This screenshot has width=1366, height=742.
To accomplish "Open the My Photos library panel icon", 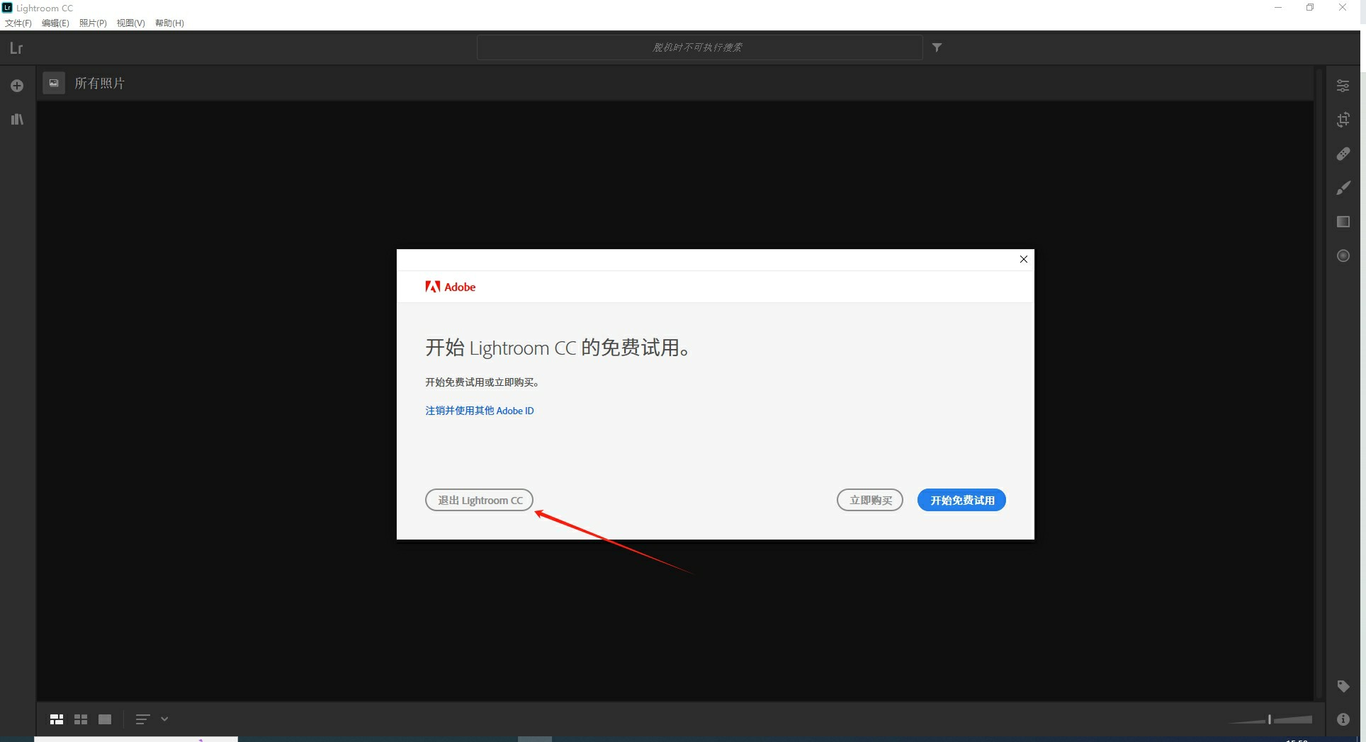I will point(17,119).
